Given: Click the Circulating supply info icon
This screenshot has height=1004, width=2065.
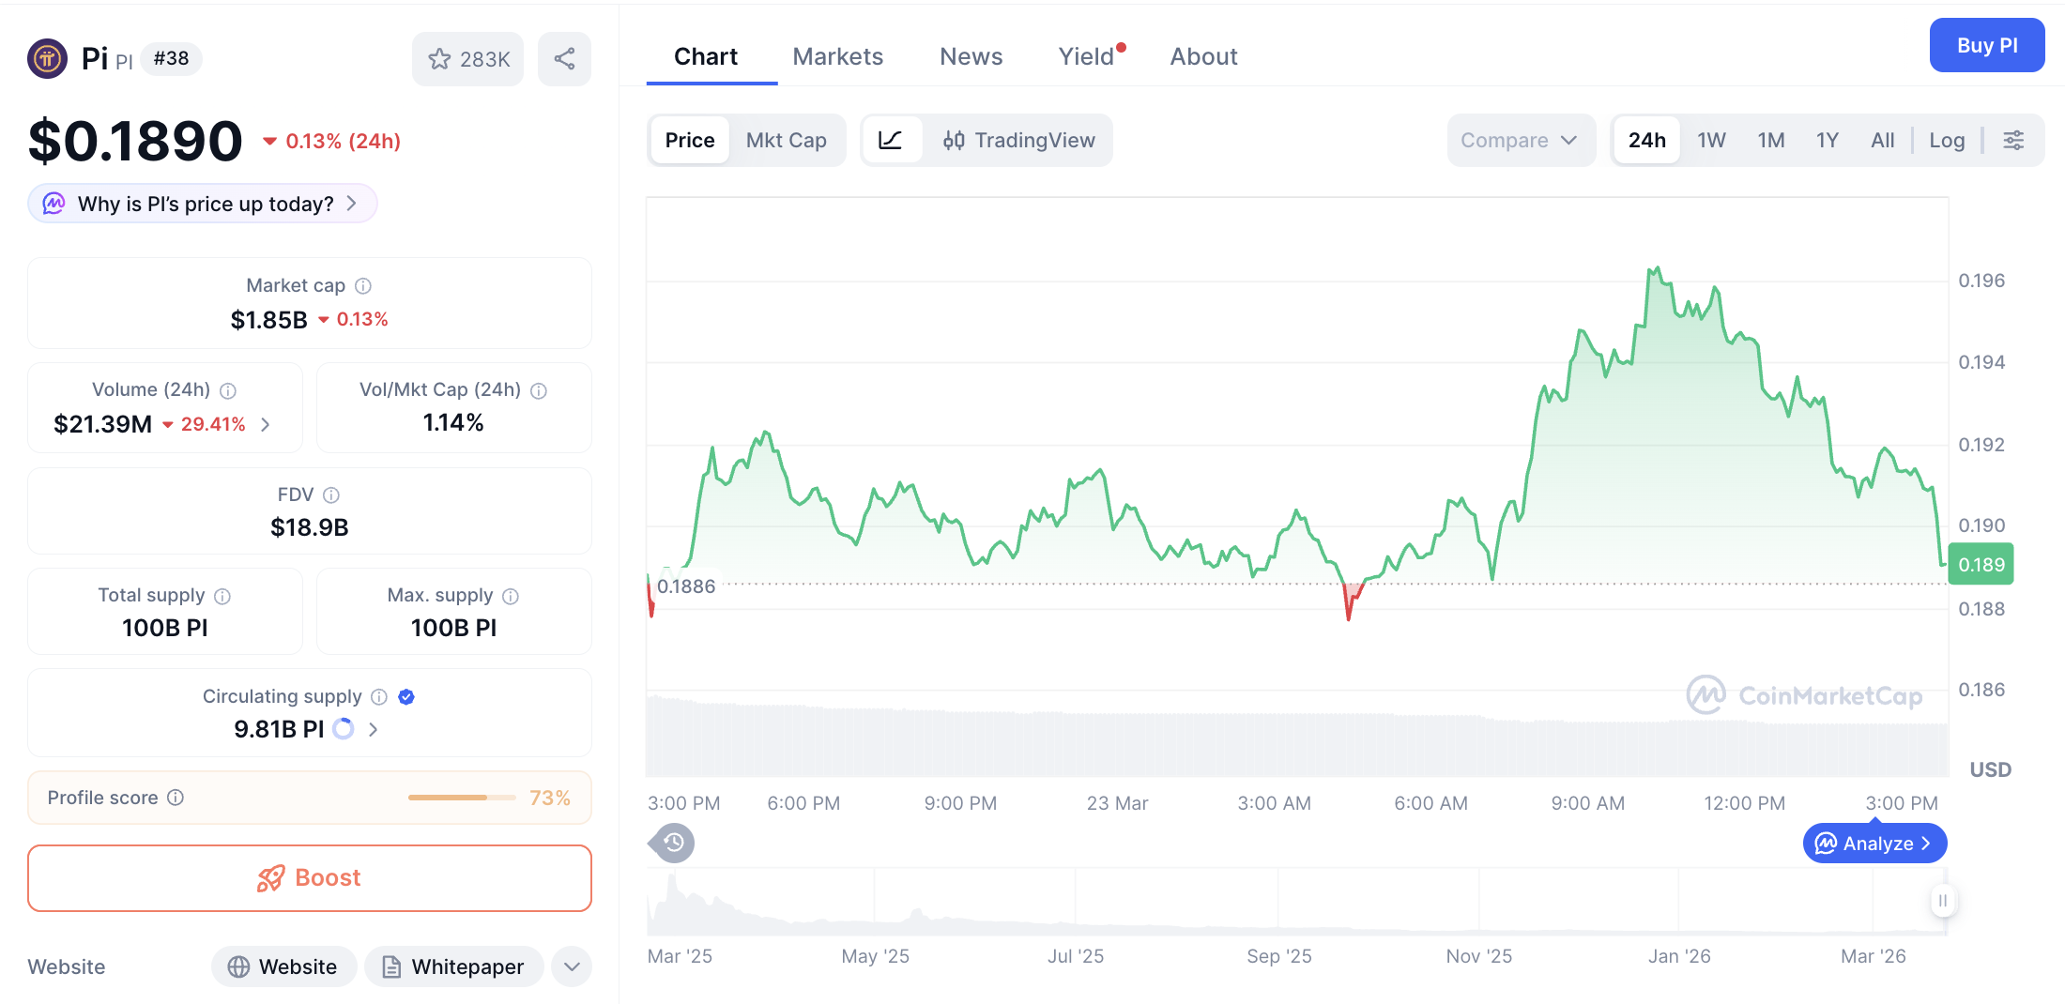Looking at the screenshot, I should pos(379,696).
